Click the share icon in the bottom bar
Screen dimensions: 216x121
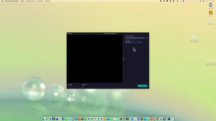83,86
